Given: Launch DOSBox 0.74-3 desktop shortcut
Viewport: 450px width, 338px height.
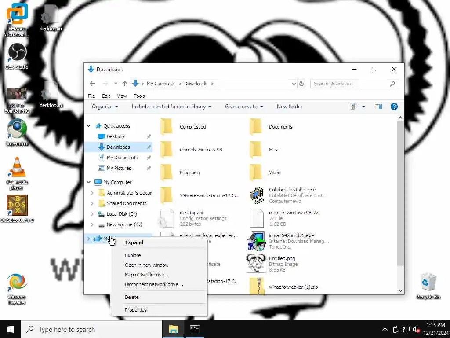Looking at the screenshot, I should pos(17,209).
